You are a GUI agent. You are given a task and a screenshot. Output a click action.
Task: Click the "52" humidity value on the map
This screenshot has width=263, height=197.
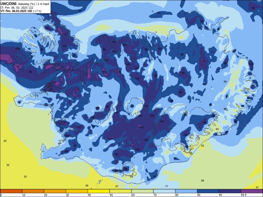click(x=203, y=146)
